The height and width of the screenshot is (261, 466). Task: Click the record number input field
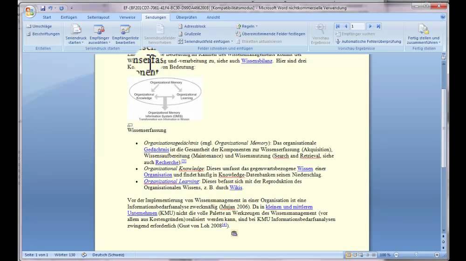pos(357,26)
